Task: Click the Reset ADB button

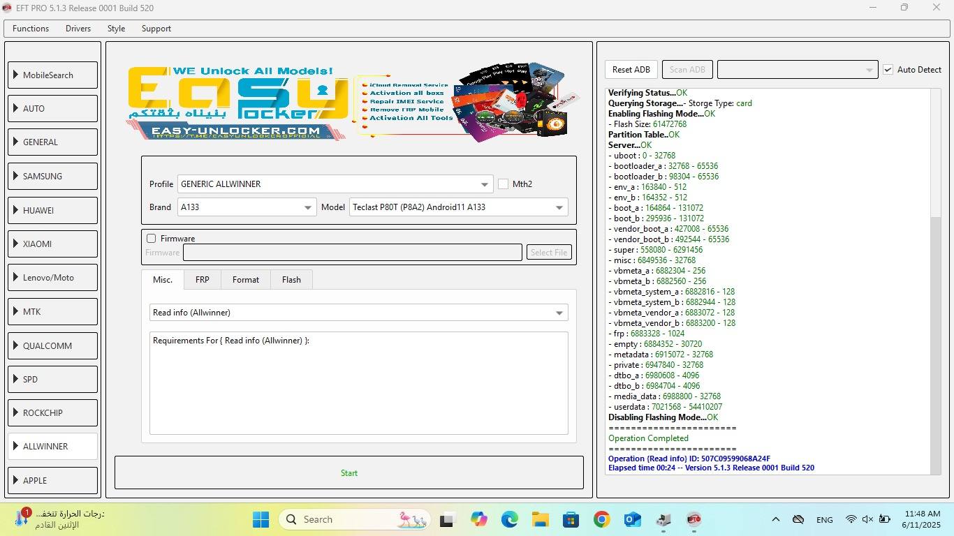Action: coord(631,69)
